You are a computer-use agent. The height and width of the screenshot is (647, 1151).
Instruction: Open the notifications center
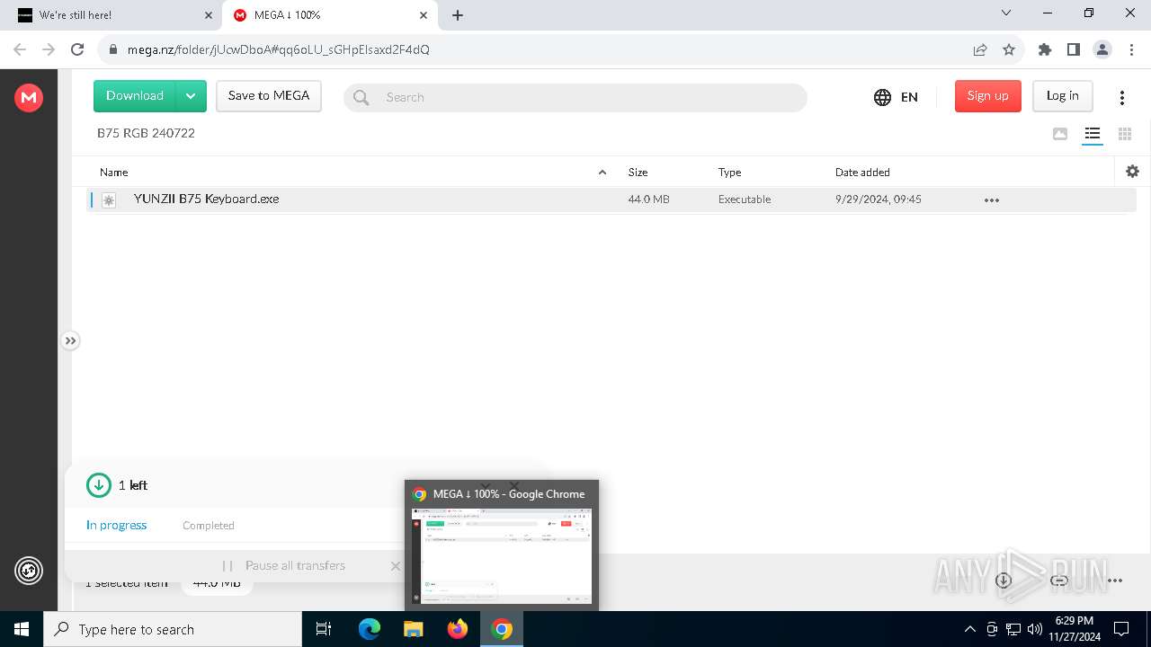coord(1121,629)
